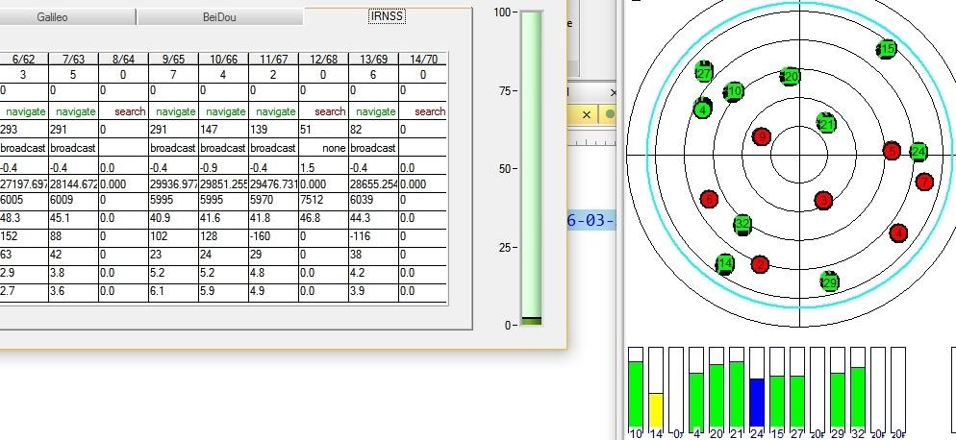Click green satellite 20 in sky plot

point(791,77)
